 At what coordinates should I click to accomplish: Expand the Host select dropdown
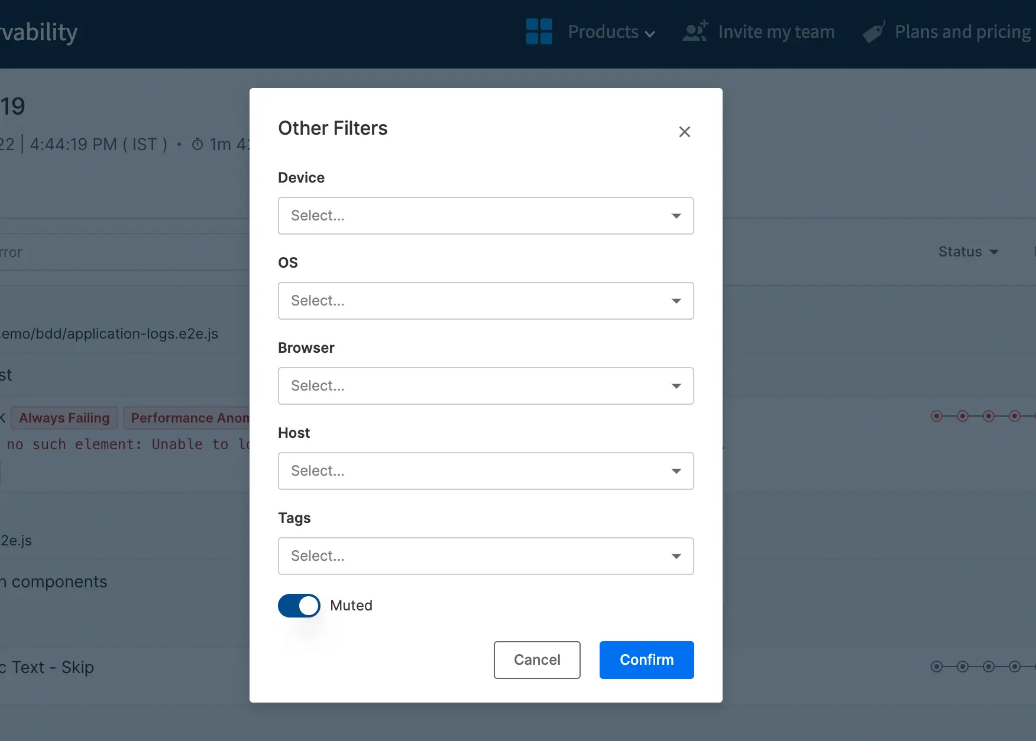click(x=485, y=471)
